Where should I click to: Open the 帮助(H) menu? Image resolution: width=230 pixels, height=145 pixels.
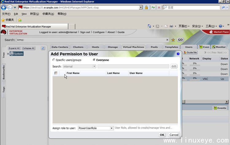point(62,14)
